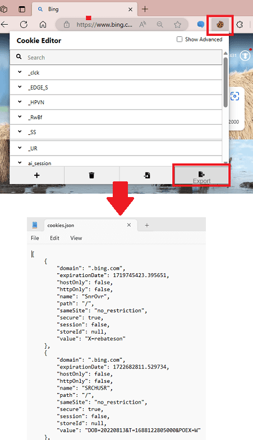Screen dimensions: 253x440
Task: Open the View menu in Notepad
Action: point(76,238)
